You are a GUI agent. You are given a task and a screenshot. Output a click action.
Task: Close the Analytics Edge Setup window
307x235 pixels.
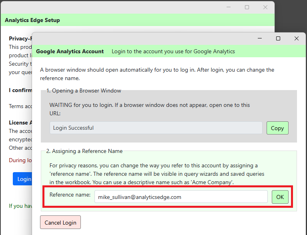pyautogui.click(x=265, y=7)
